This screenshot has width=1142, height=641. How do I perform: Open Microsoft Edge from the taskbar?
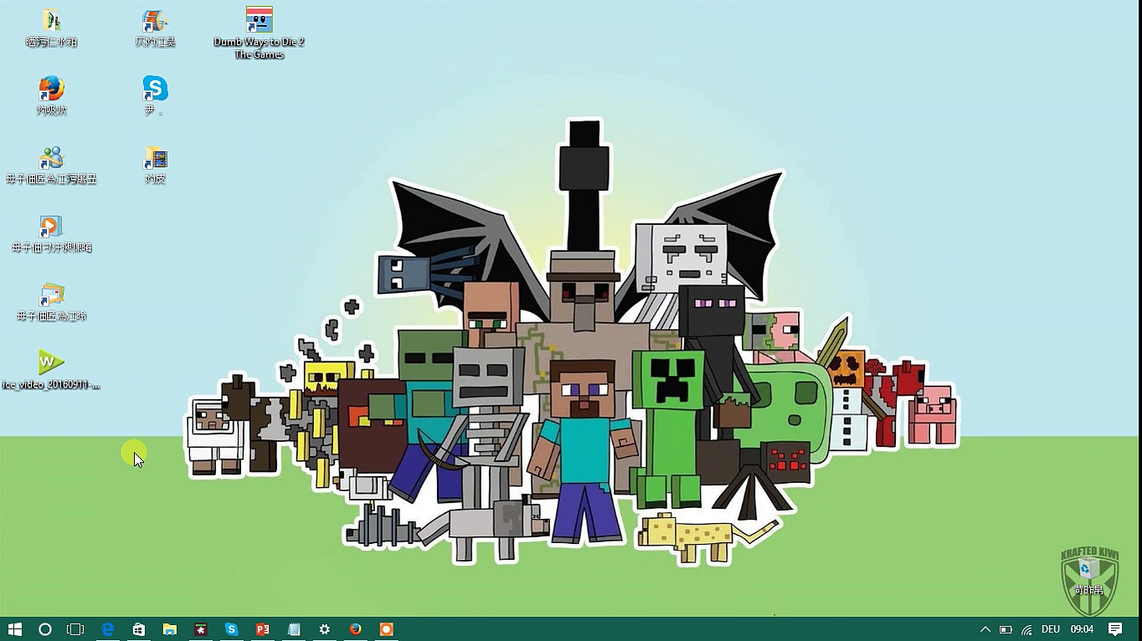[x=108, y=629]
